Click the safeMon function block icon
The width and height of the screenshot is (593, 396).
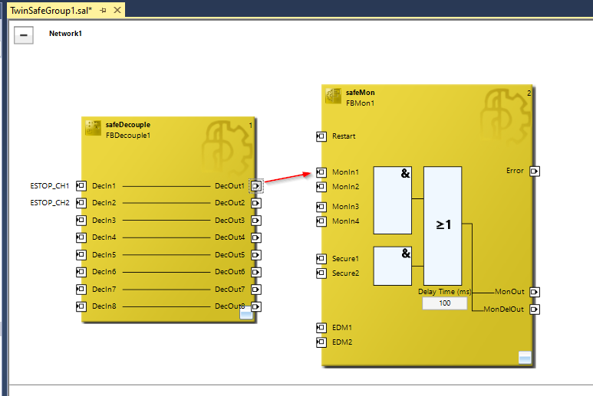tap(333, 96)
